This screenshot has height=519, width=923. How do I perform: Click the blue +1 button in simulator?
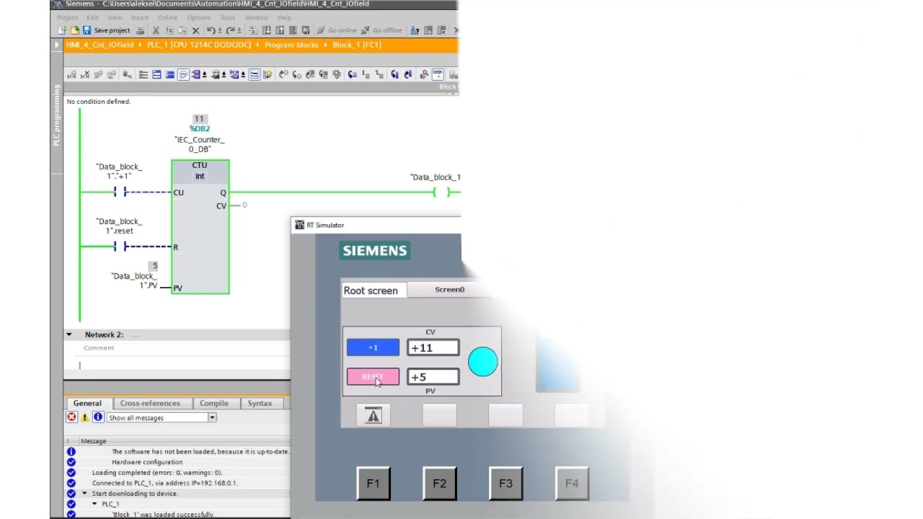(373, 348)
